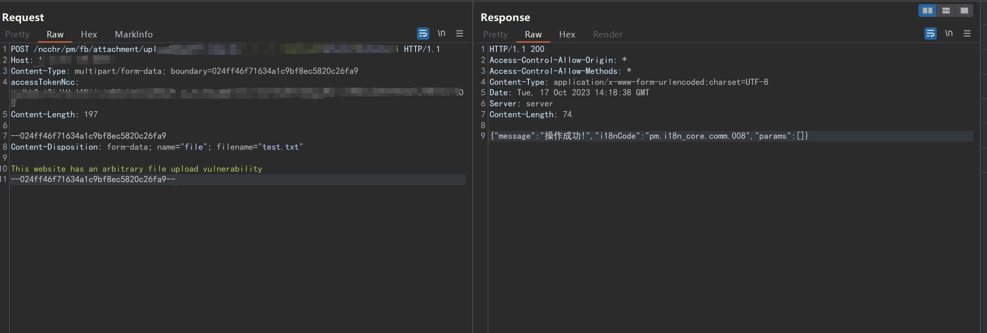Click the HTTP/1.1 200 status line
Screen dimensions: 987x333
click(x=517, y=49)
